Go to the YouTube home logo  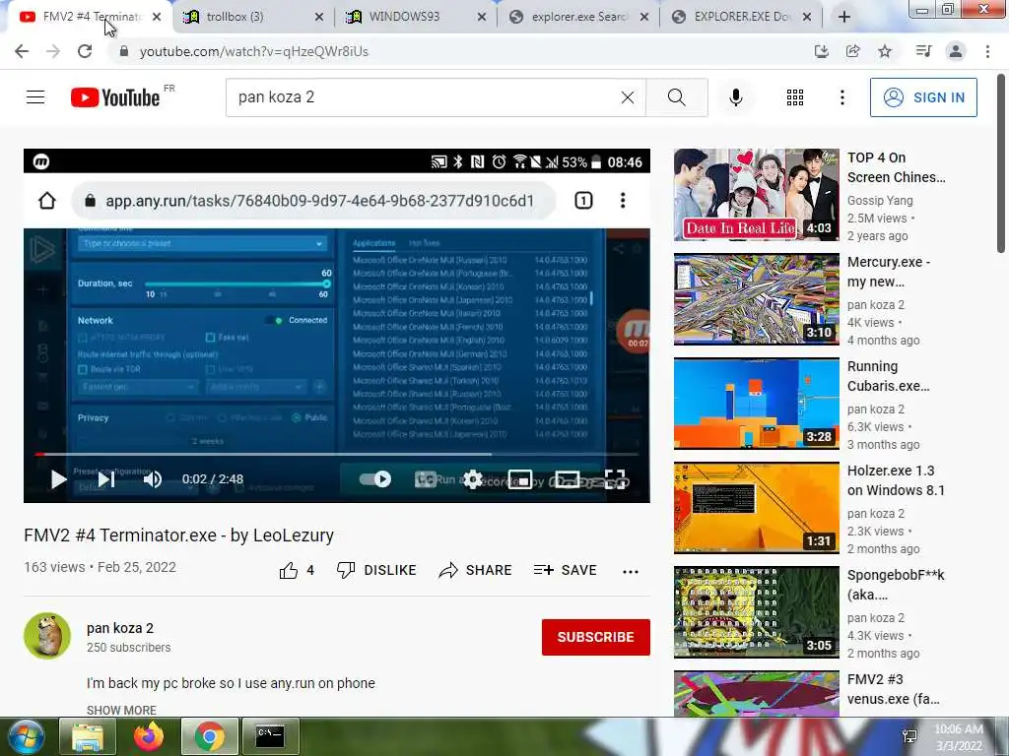[115, 97]
